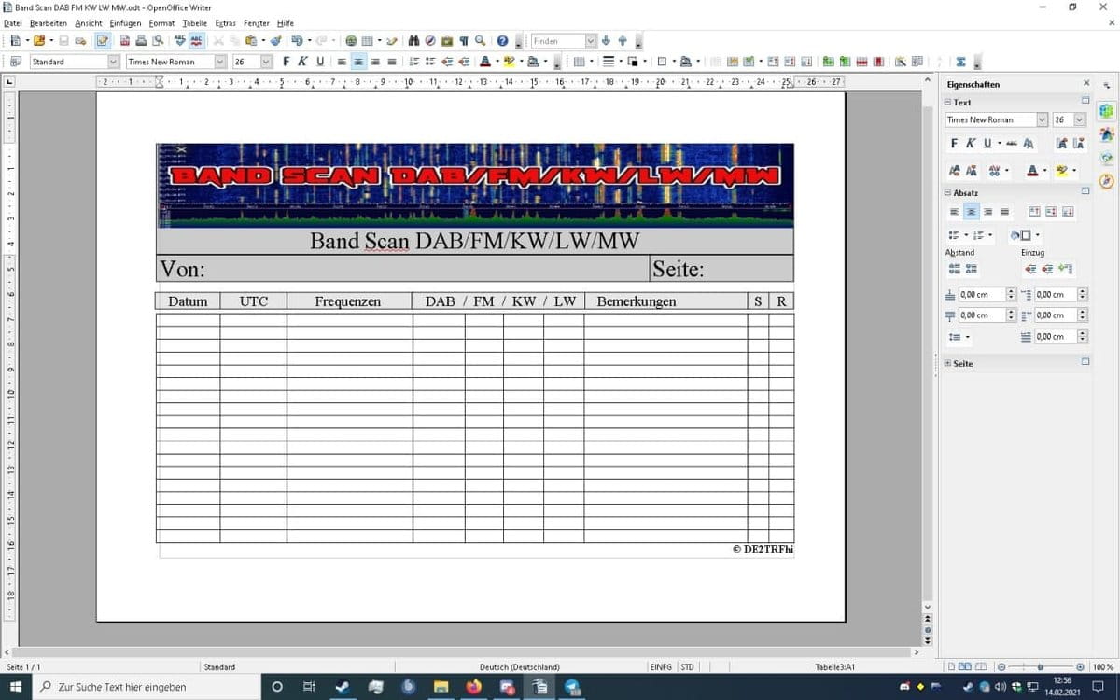Open the paragraph style Standard dropdown
This screenshot has height=700, width=1120.
click(x=114, y=62)
